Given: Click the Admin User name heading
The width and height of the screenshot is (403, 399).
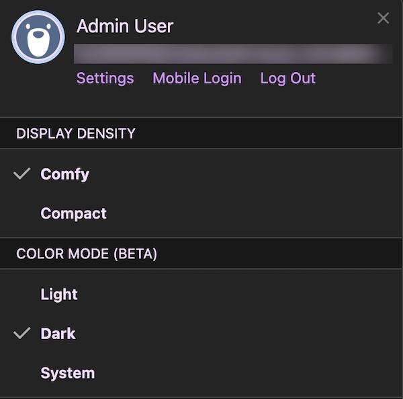Looking at the screenshot, I should (x=125, y=26).
